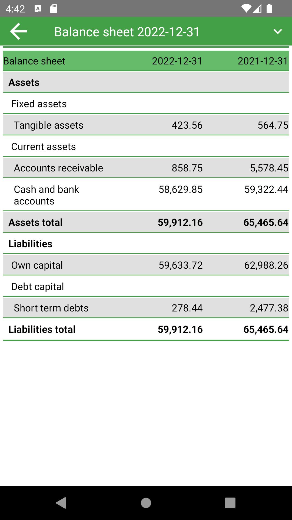Tap the back arrow icon
The height and width of the screenshot is (520, 292).
pyautogui.click(x=18, y=31)
